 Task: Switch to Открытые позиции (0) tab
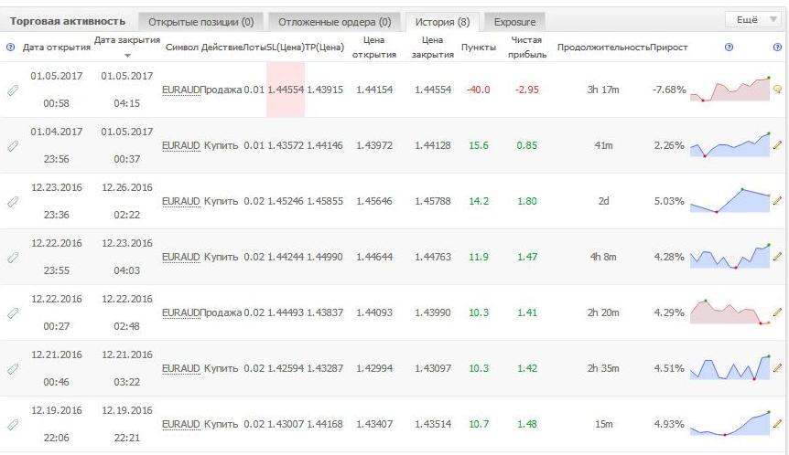[200, 22]
